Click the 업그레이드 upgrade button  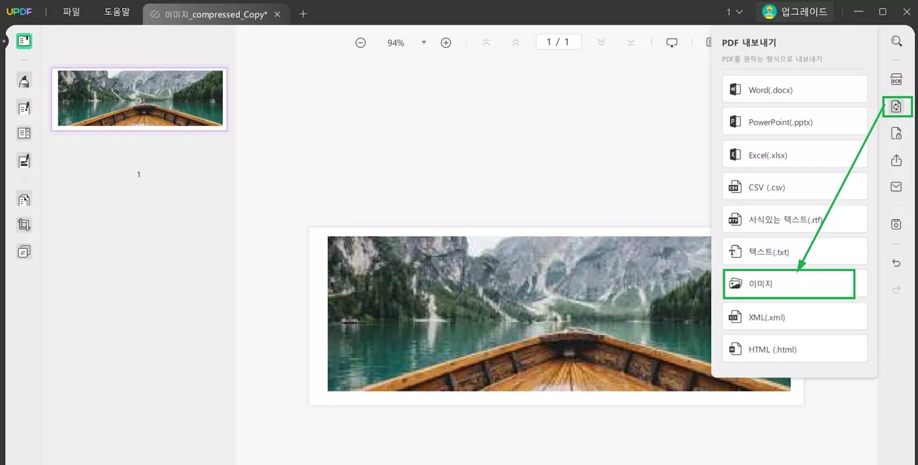795,11
